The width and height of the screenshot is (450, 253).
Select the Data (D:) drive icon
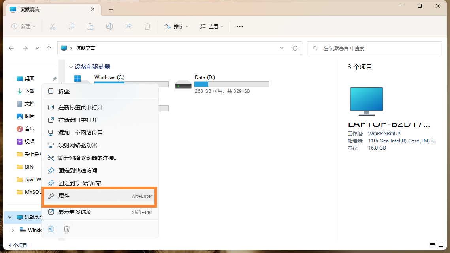[x=183, y=84]
